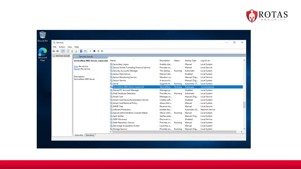Open the Action menu

click(x=62, y=47)
